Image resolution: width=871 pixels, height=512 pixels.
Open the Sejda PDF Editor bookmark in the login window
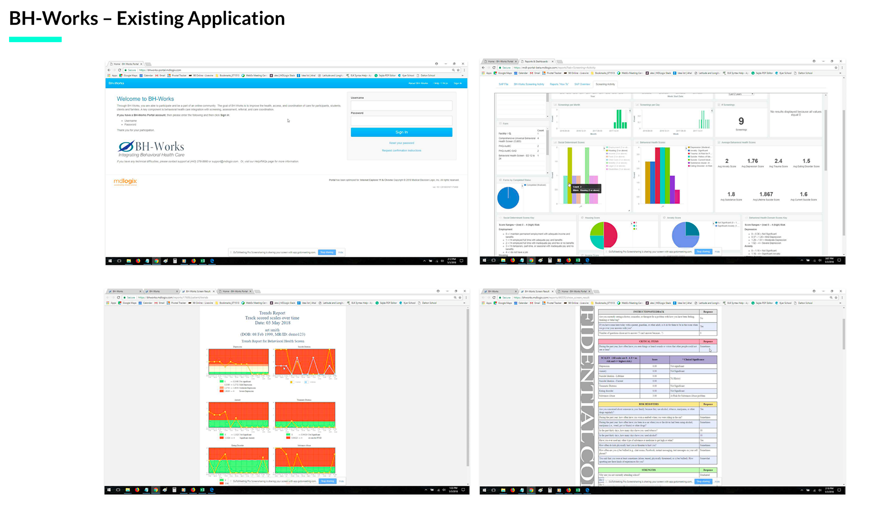tap(385, 76)
